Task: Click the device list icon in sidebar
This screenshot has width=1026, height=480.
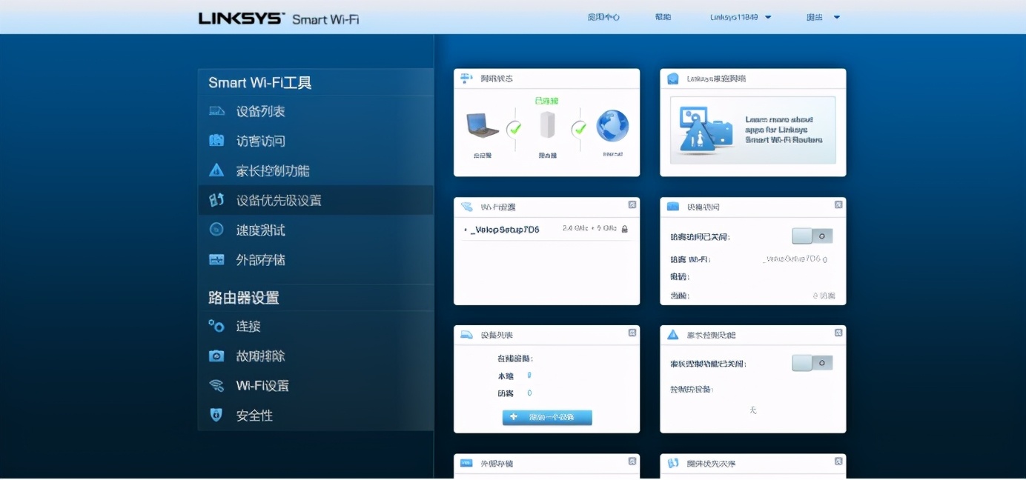Action: (x=216, y=111)
